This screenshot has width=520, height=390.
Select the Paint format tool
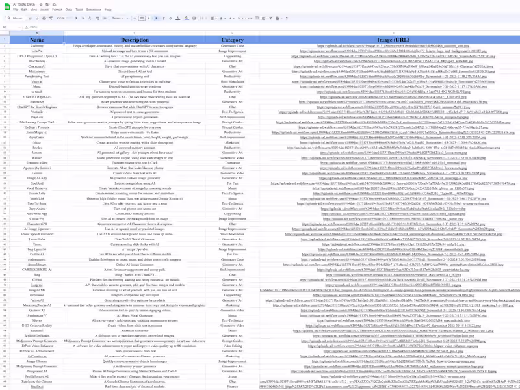tap(51, 18)
